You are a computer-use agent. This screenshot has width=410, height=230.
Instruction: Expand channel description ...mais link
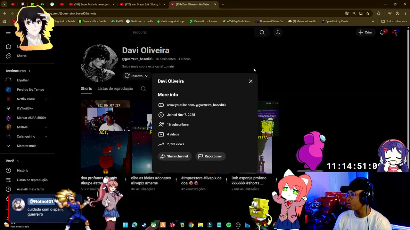[169, 66]
